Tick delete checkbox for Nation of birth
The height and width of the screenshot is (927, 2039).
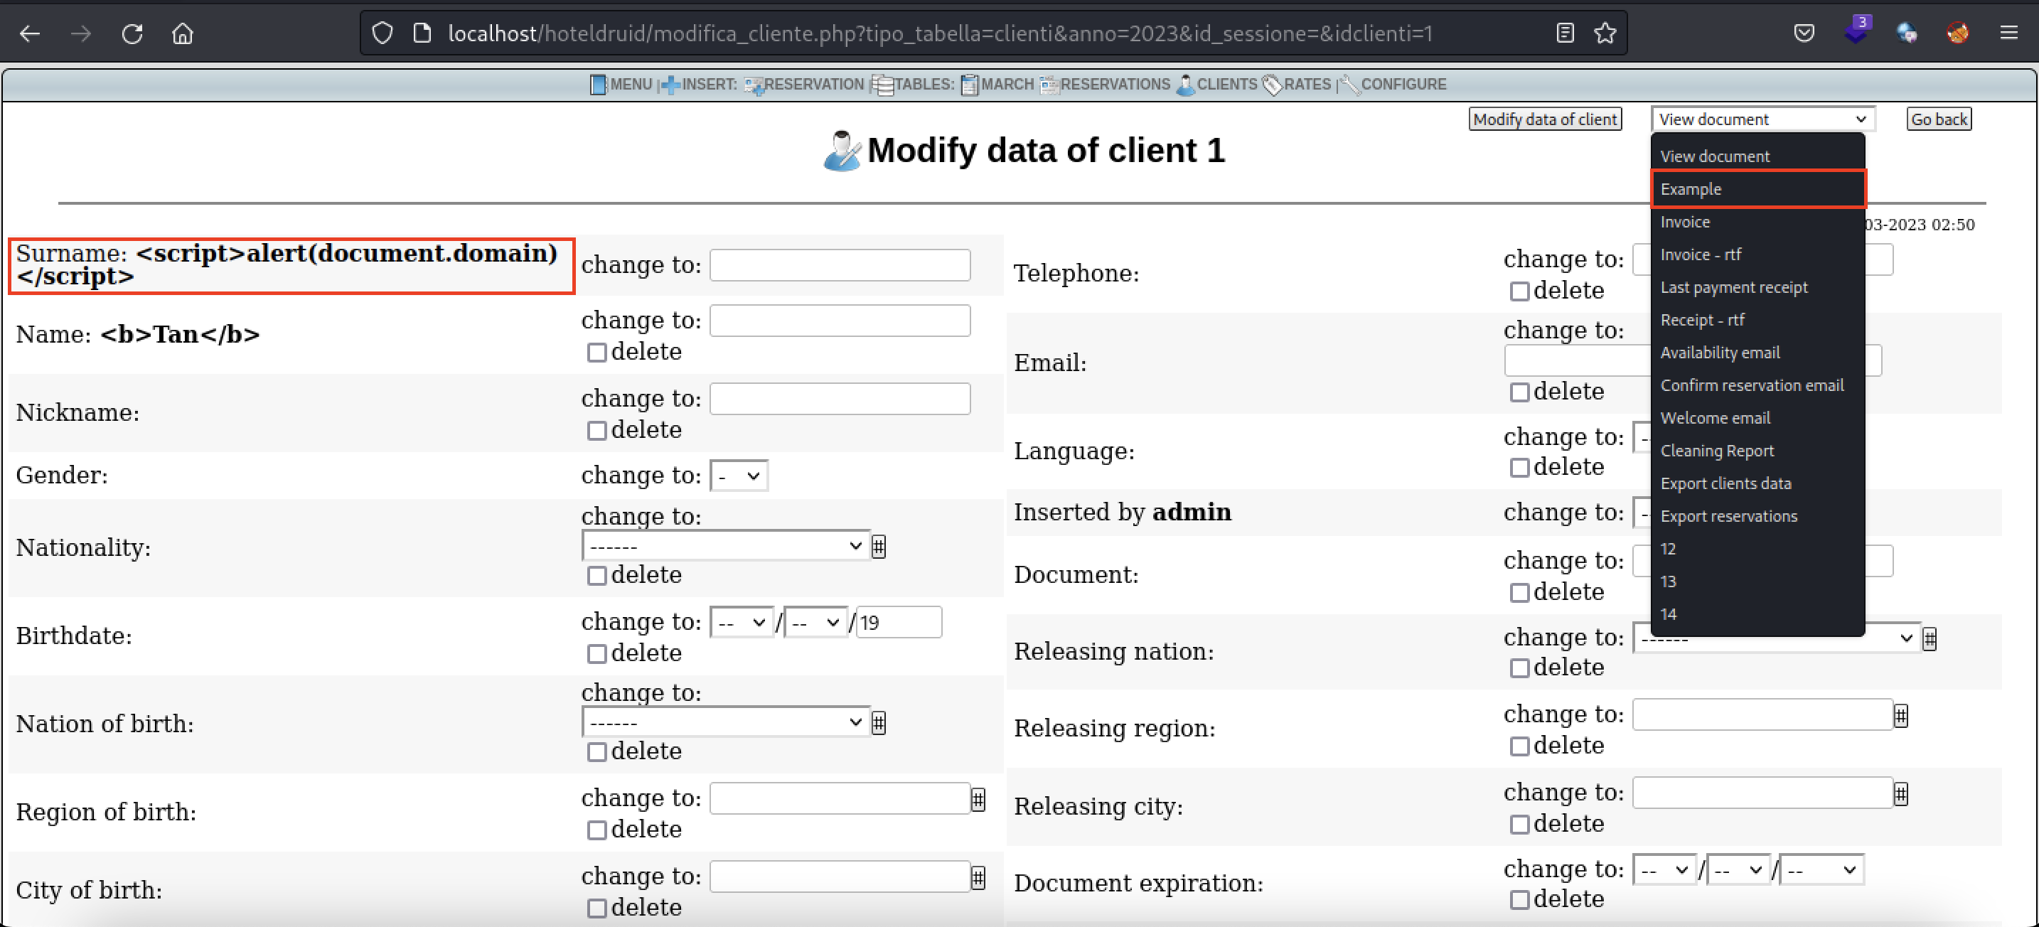coord(596,752)
